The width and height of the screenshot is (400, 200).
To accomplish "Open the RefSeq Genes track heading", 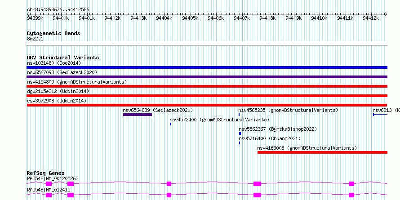I will pos(46,173).
